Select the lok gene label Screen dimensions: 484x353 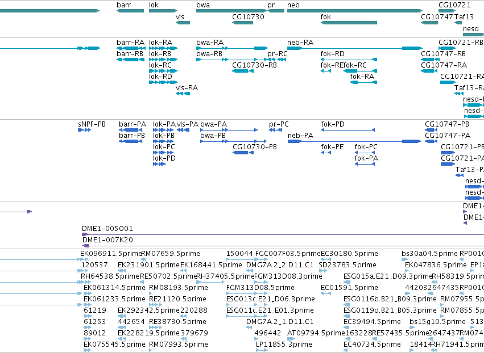pos(154,5)
